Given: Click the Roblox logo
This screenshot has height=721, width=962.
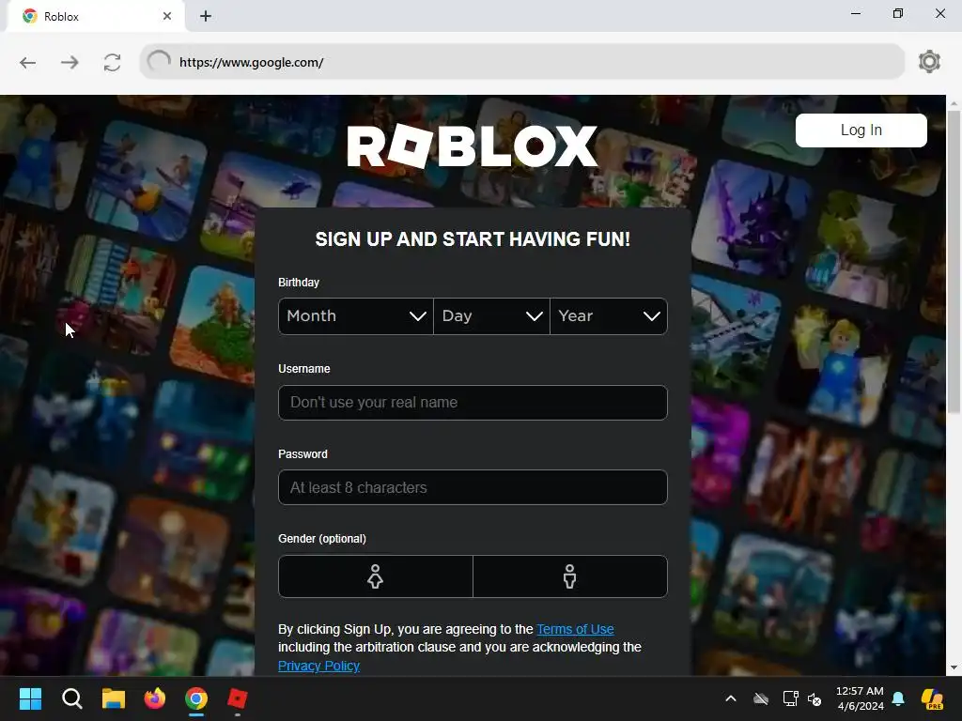Looking at the screenshot, I should coord(472,146).
